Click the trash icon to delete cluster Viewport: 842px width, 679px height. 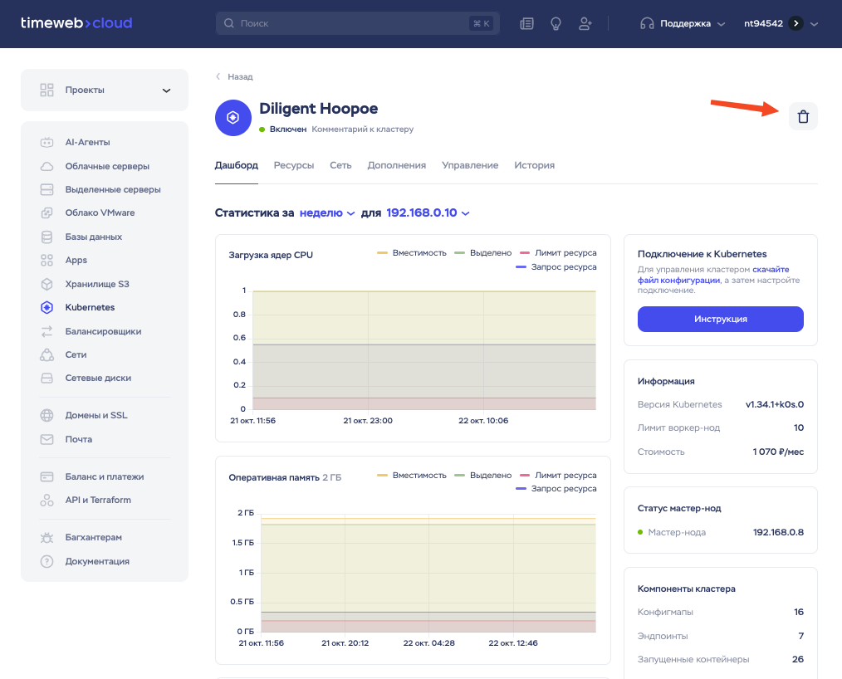(803, 117)
